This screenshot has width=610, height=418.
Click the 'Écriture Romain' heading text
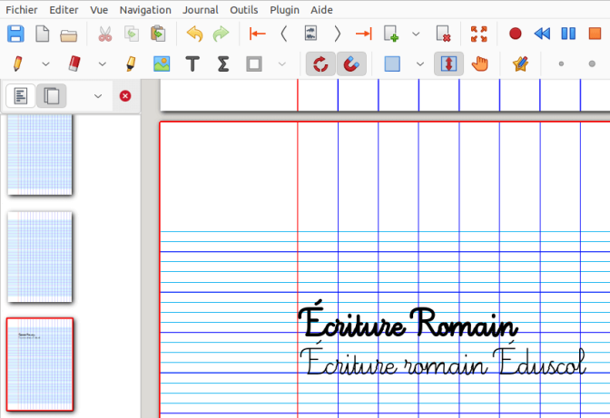click(x=408, y=320)
